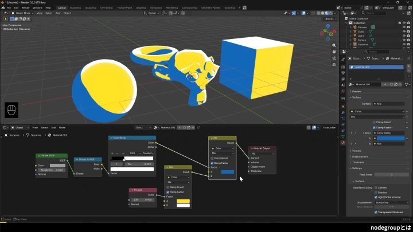Viewport: 413px width, 232px height.
Task: Uncheck Clamp Factor in top Mix node
Action: pyautogui.click(x=212, y=163)
